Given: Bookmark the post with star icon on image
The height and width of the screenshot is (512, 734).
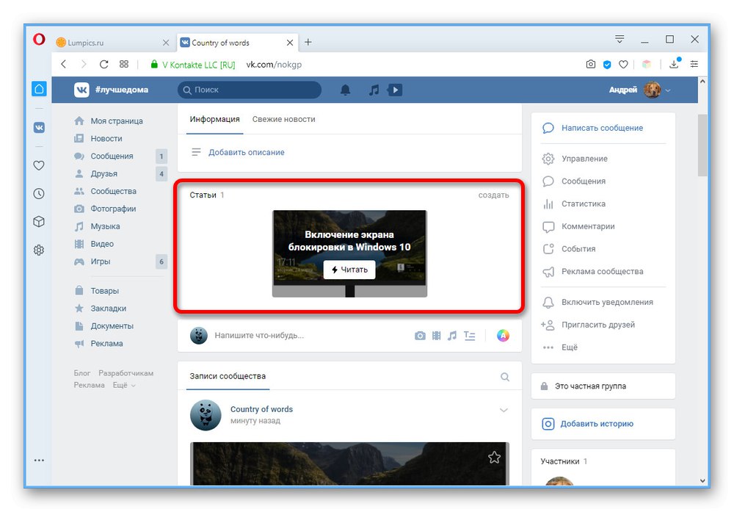Looking at the screenshot, I should [x=494, y=457].
